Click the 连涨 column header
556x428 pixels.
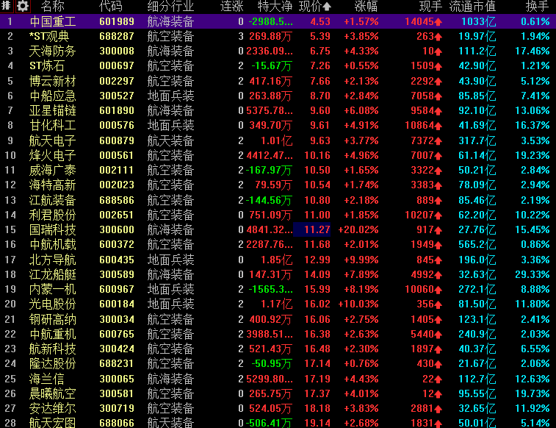(x=232, y=7)
